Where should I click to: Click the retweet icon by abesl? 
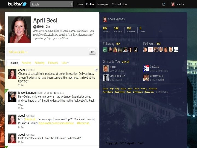point(55,93)
